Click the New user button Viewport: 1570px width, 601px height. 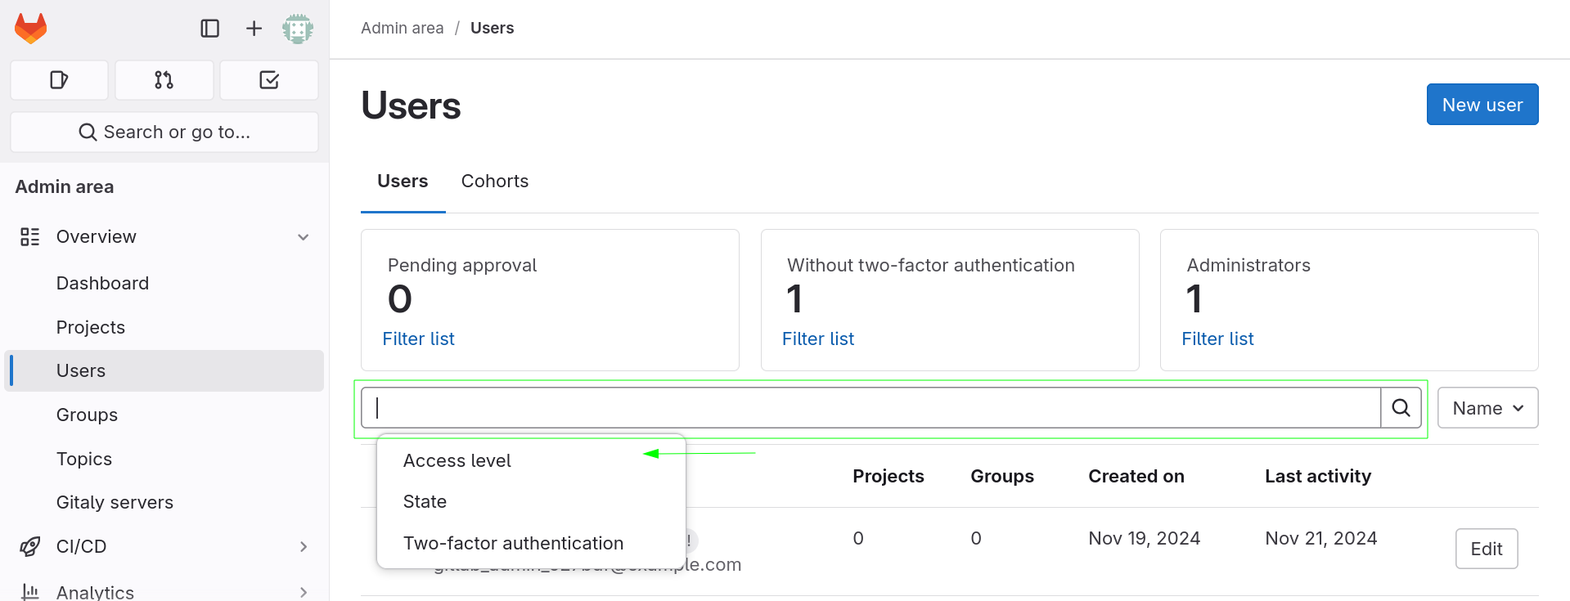[1482, 105]
